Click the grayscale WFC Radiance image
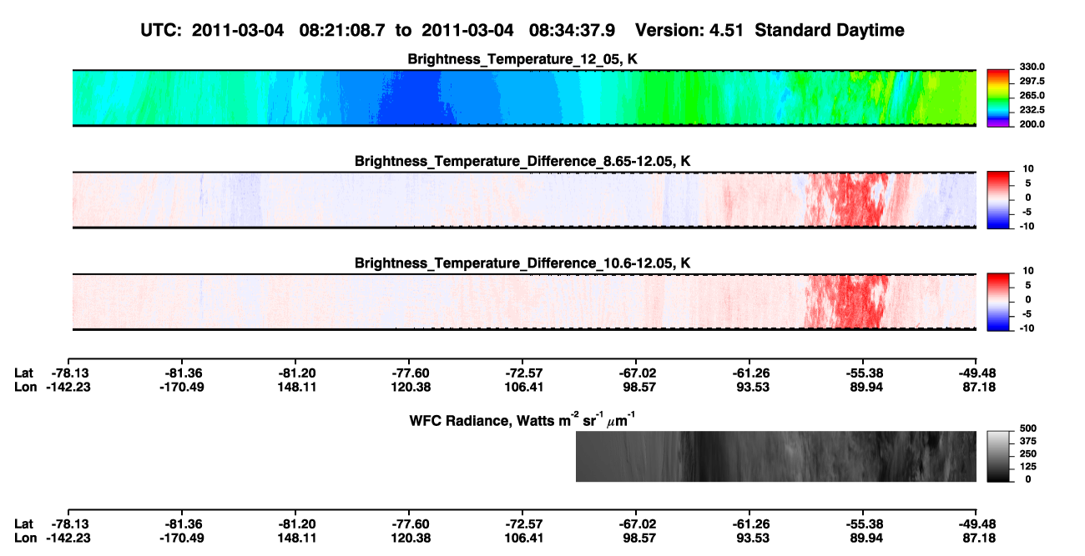The width and height of the screenshot is (1085, 556). [776, 456]
